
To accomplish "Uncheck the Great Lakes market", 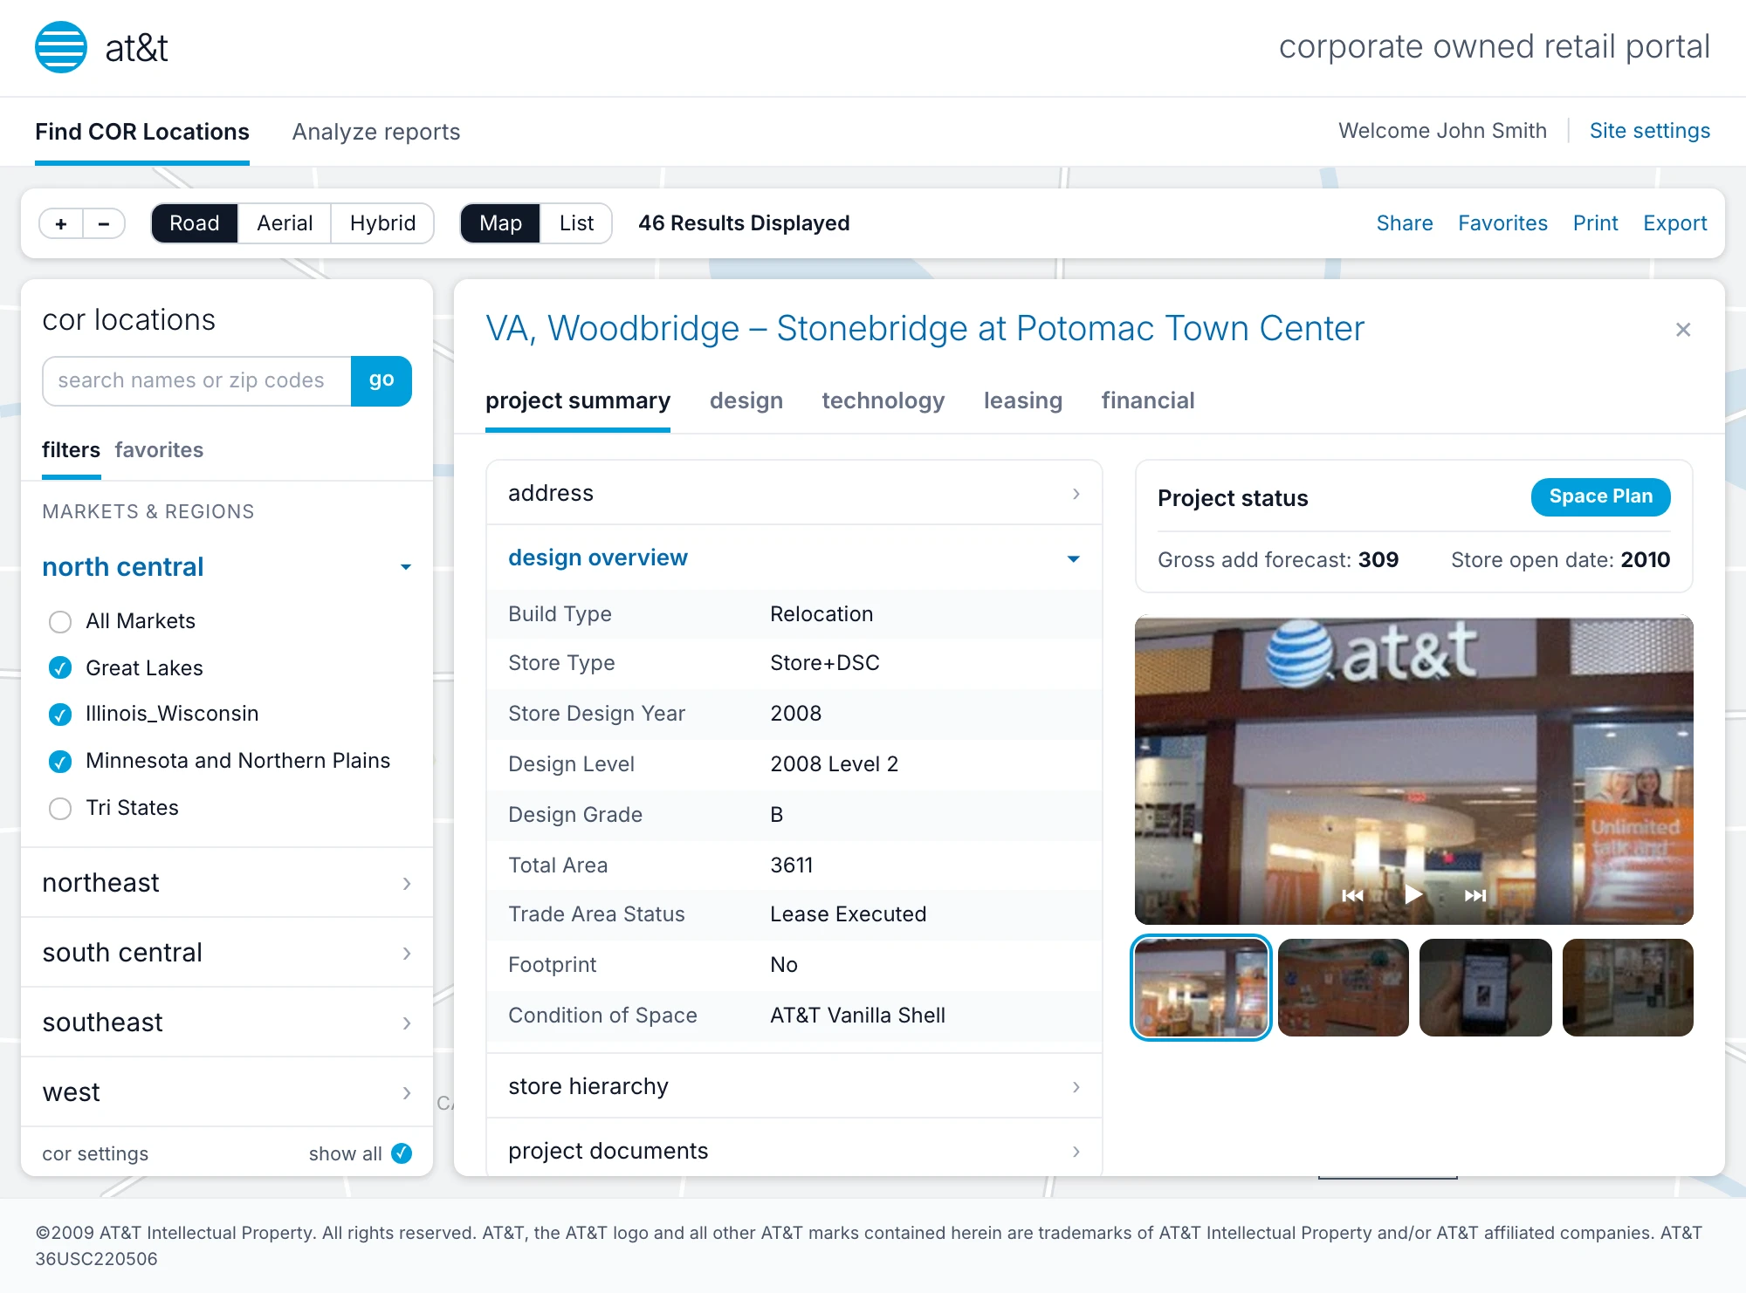I will [60, 668].
